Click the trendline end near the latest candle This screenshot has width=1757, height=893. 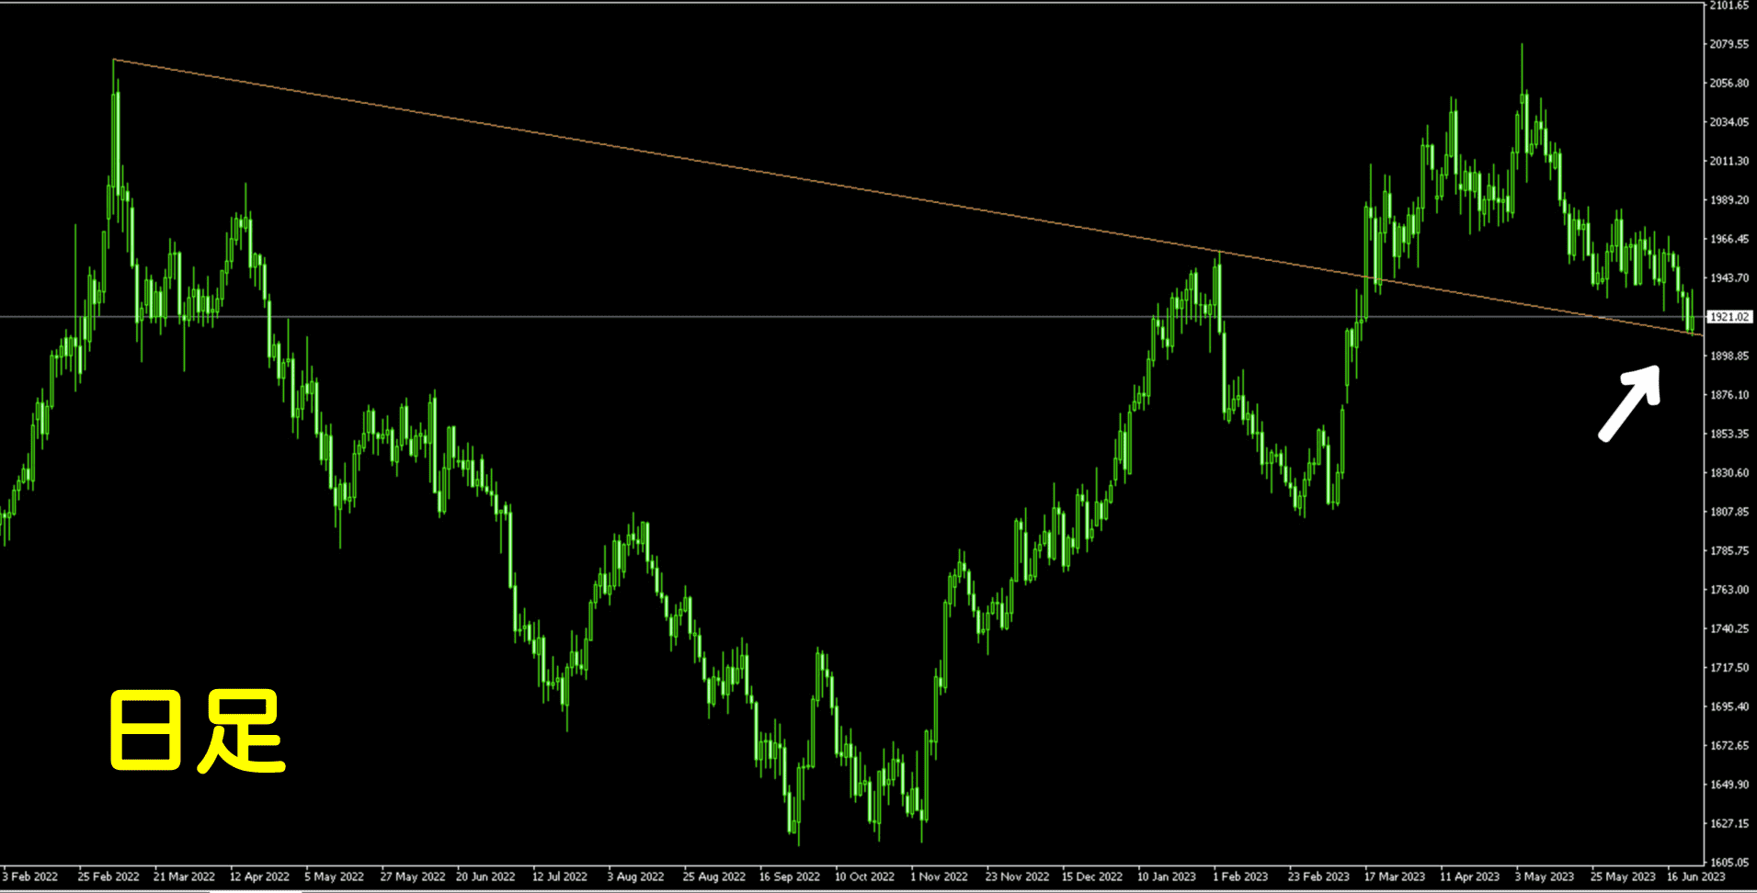1701,334
